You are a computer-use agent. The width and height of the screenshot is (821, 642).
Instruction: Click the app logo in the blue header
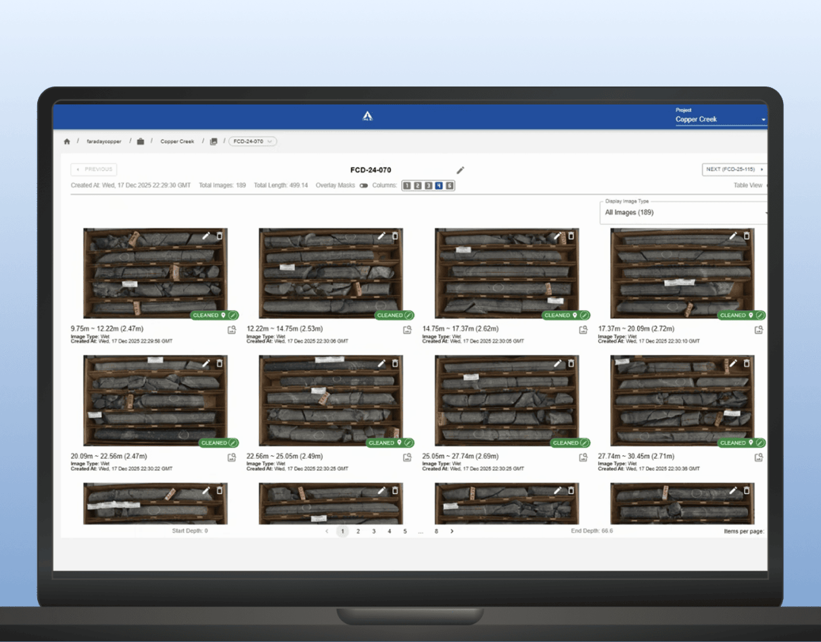(367, 116)
